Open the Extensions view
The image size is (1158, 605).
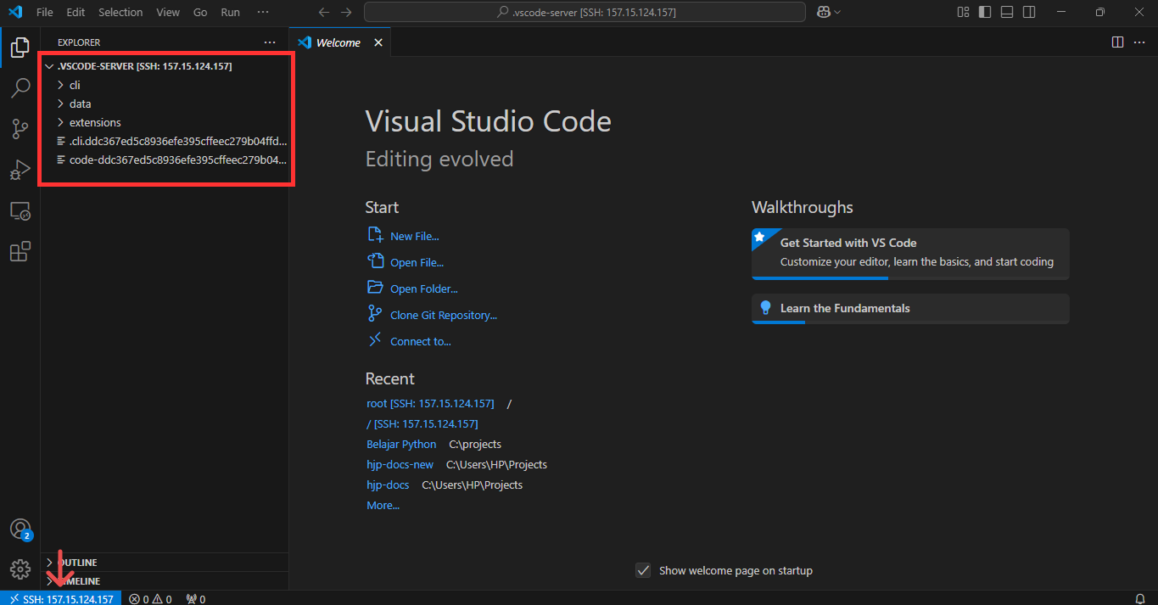[x=20, y=249]
